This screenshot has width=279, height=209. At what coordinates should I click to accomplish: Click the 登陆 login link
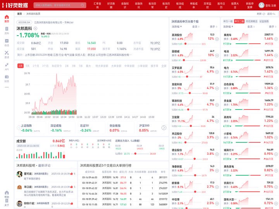268,5
